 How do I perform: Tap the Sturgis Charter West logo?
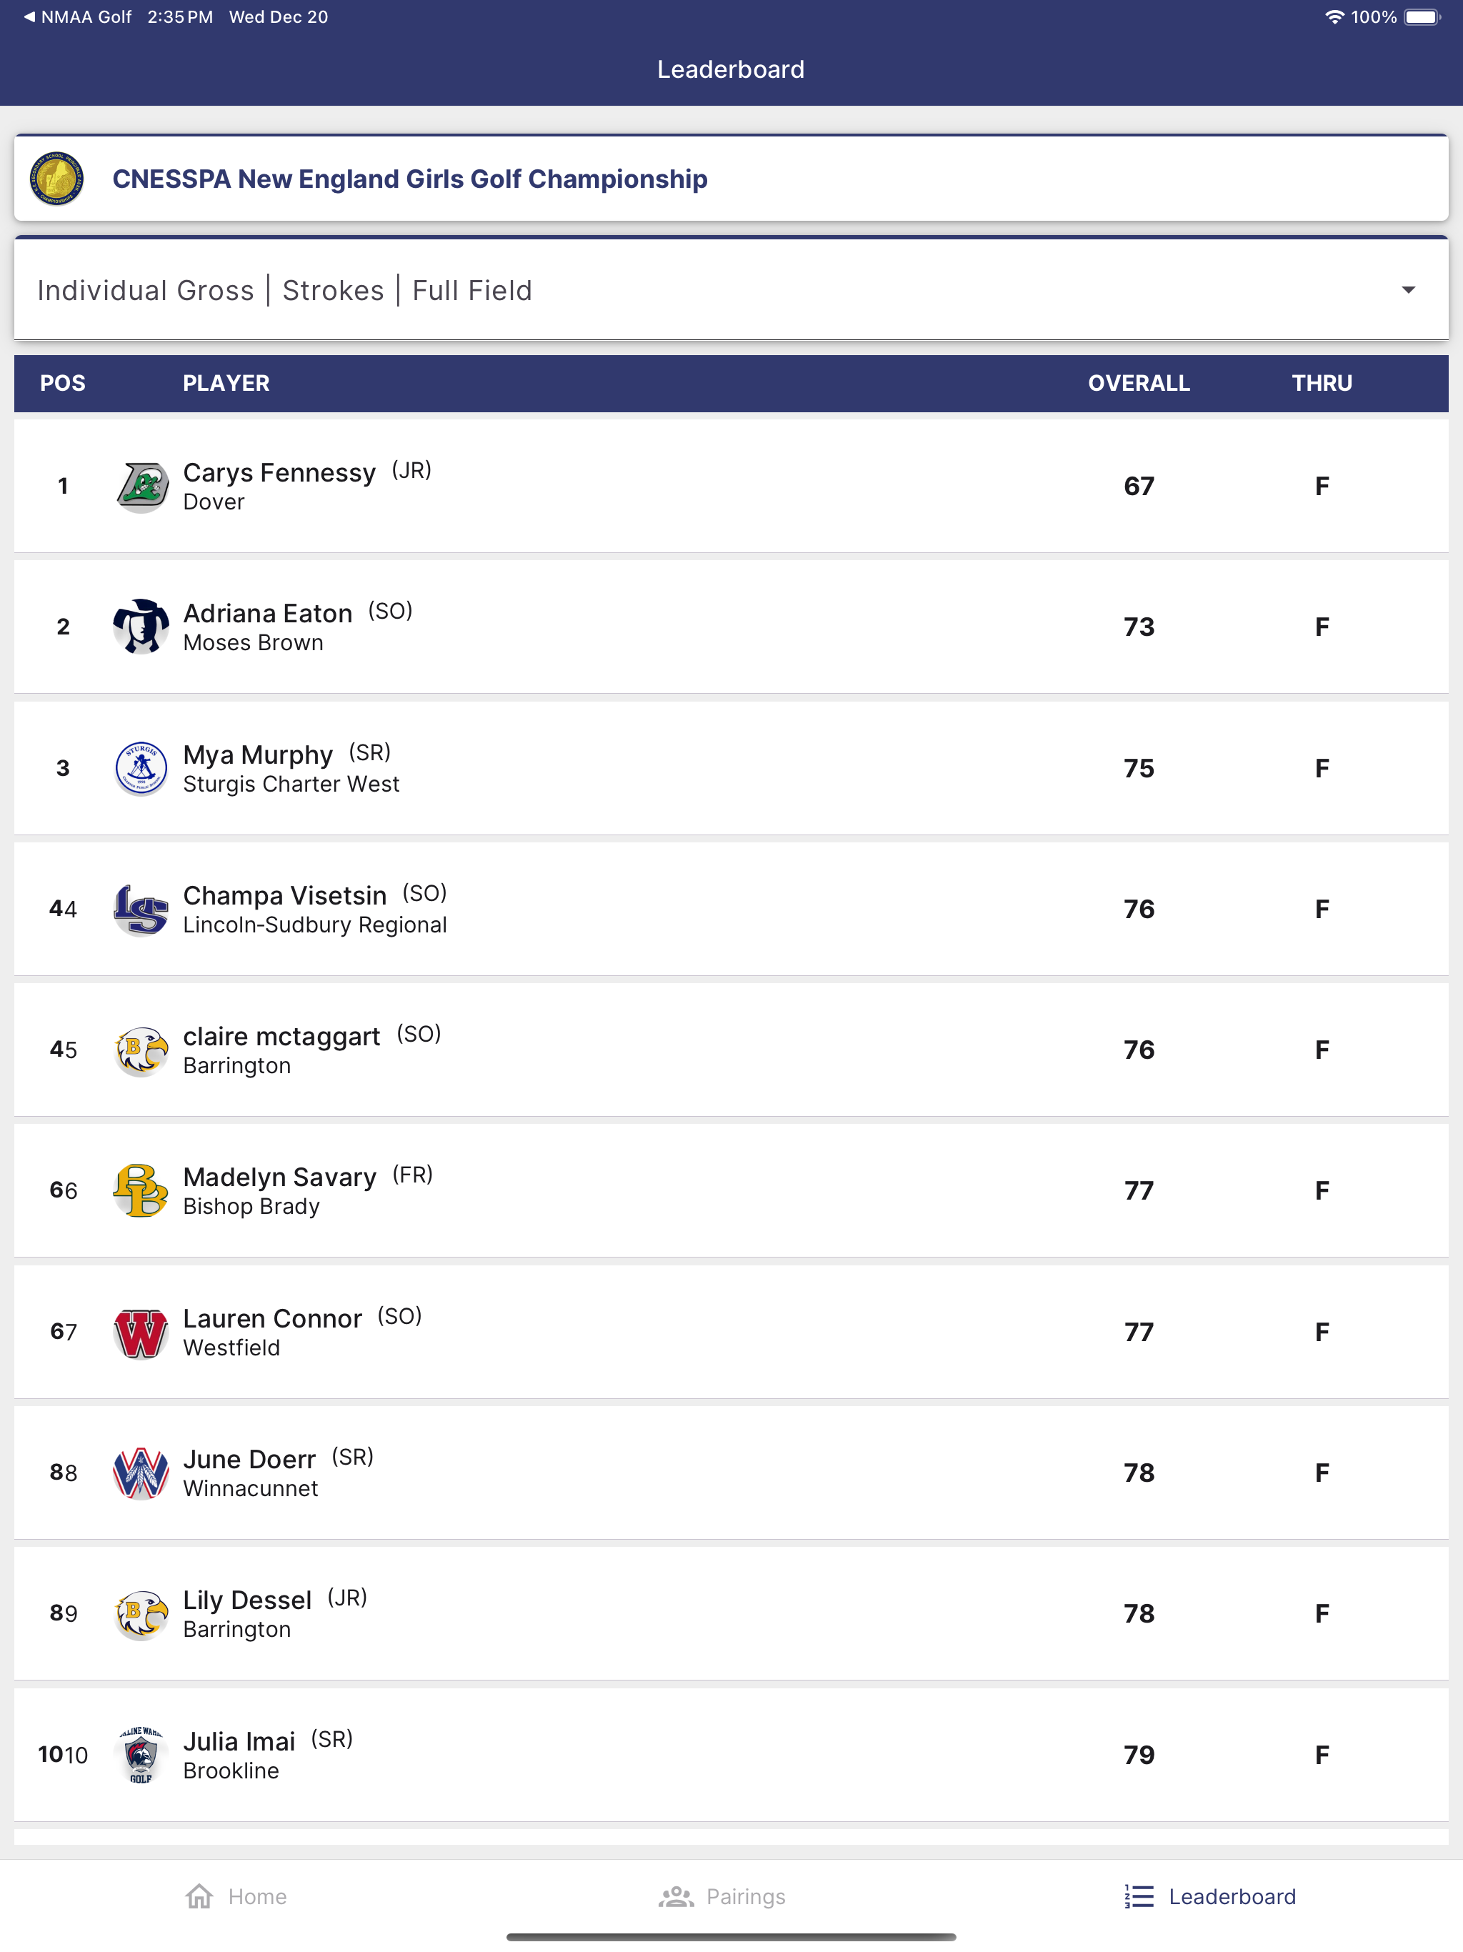pos(141,768)
